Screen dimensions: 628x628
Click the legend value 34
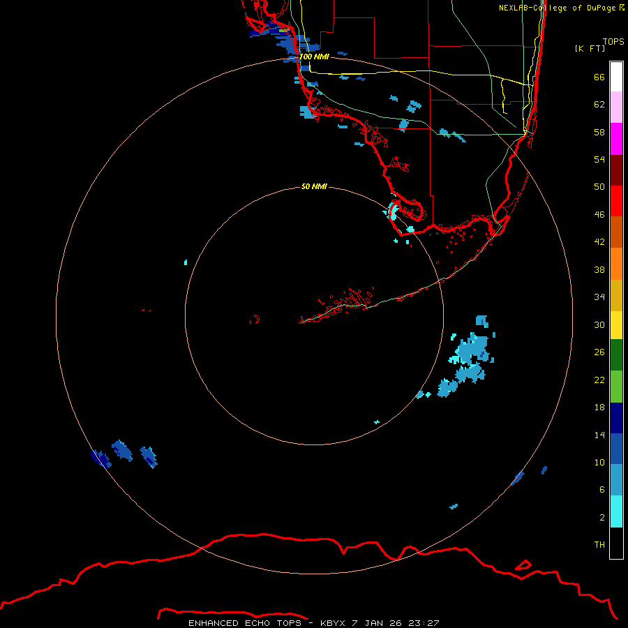[x=599, y=297]
